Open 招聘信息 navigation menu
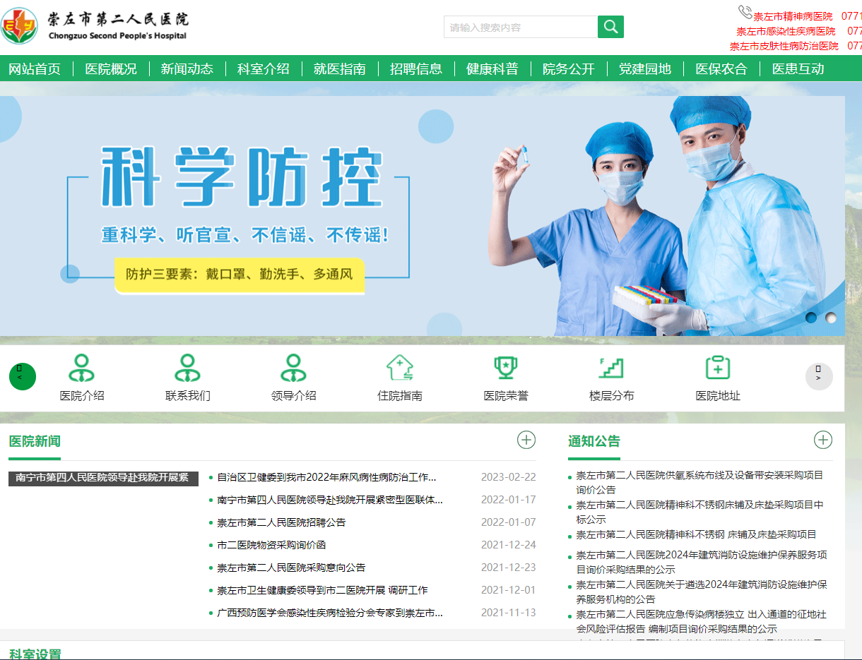Screen dimensions: 862x660 416,68
